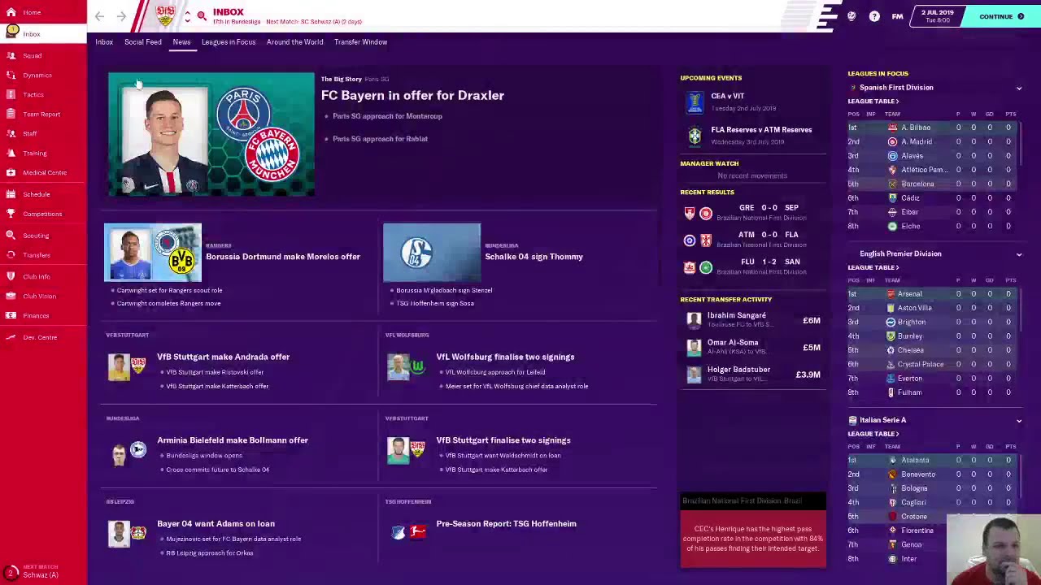This screenshot has height=585, width=1041.
Task: Open FC Bayern in offer for Draxler story
Action: (412, 95)
